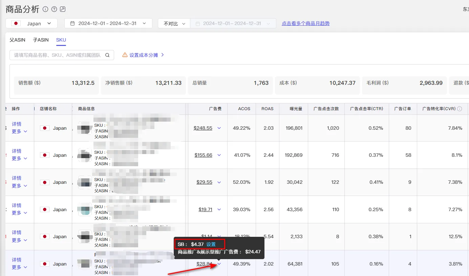Viewport: 469px width, 276px height.
Task: Open the 不对比 comparison dropdown
Action: (x=174, y=23)
